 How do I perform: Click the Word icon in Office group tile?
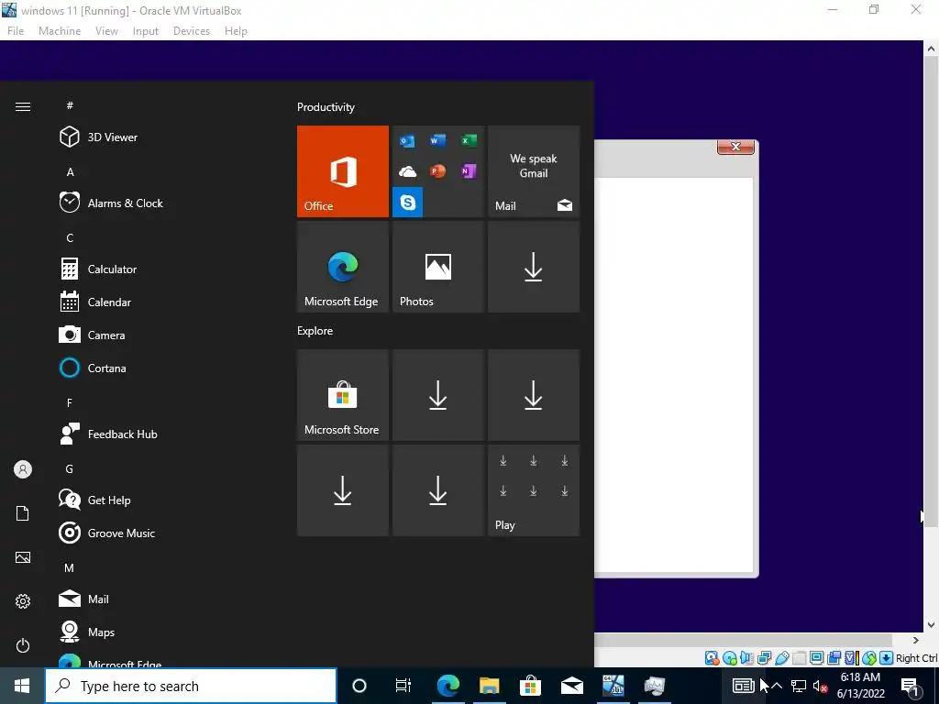pyautogui.click(x=437, y=140)
